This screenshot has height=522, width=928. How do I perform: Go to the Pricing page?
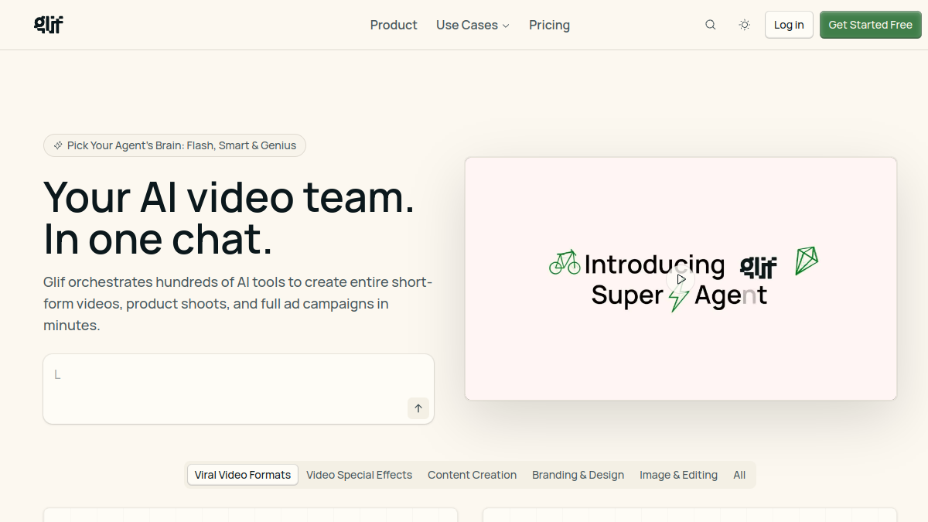[x=550, y=25]
